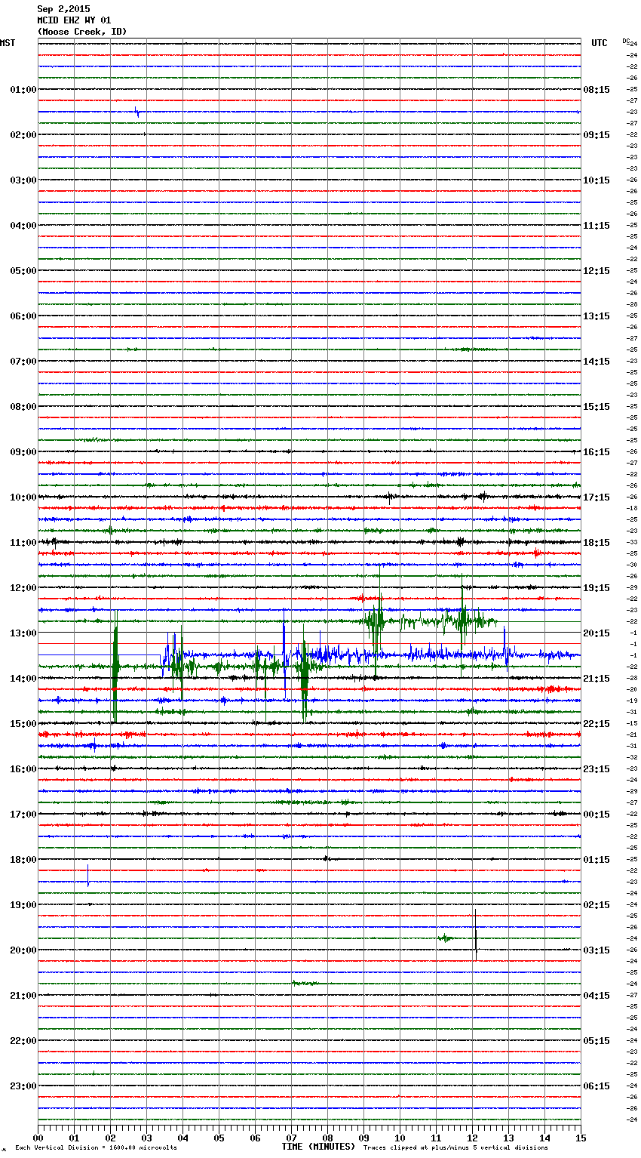
Task: Select the 00 minute tick label
Action: pyautogui.click(x=38, y=1138)
